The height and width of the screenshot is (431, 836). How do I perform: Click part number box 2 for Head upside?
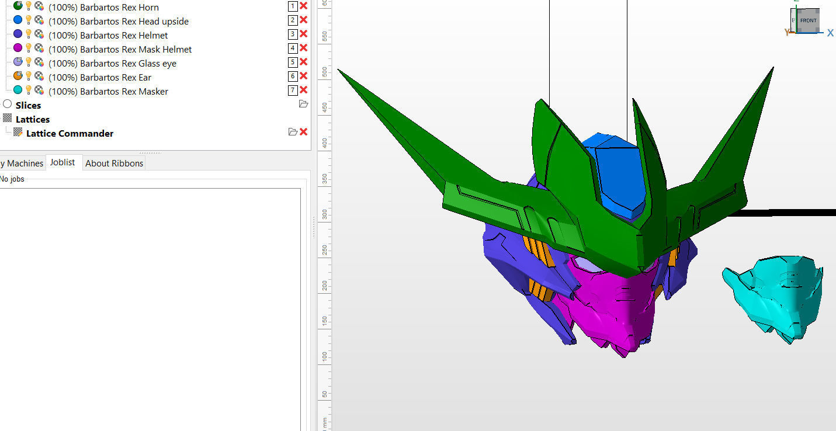pos(293,20)
